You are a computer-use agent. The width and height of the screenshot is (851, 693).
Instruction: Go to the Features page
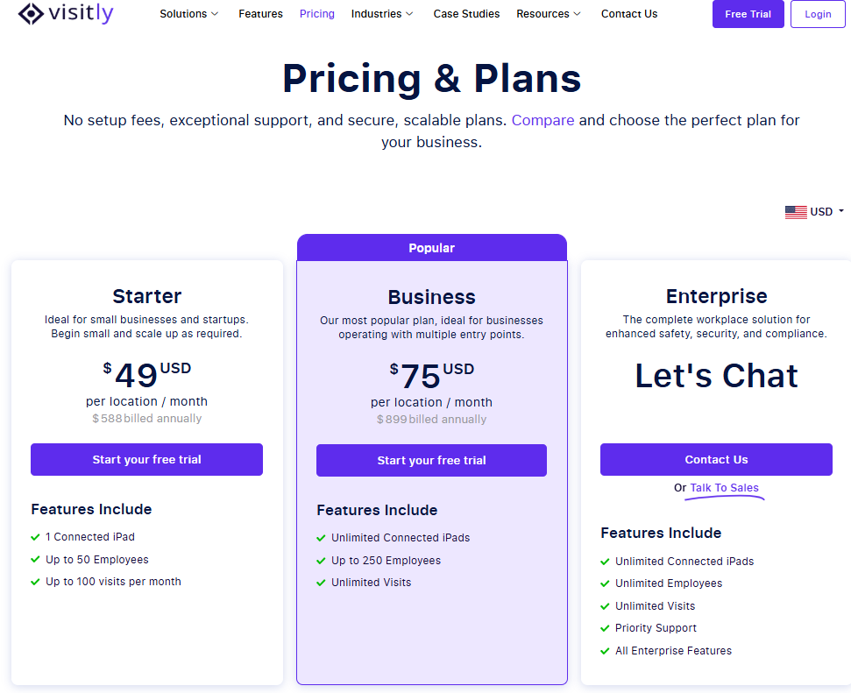point(260,14)
